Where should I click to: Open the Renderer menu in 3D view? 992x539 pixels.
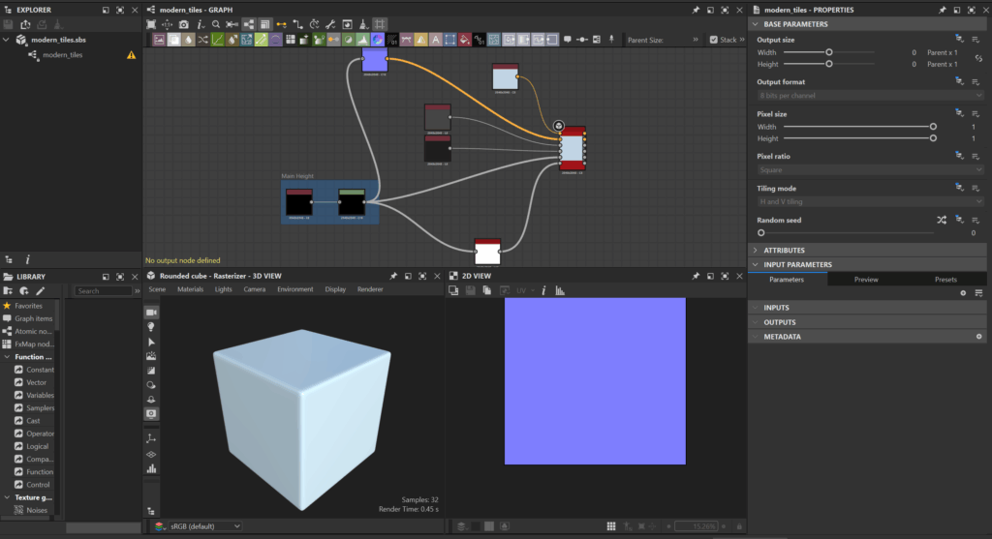click(370, 289)
